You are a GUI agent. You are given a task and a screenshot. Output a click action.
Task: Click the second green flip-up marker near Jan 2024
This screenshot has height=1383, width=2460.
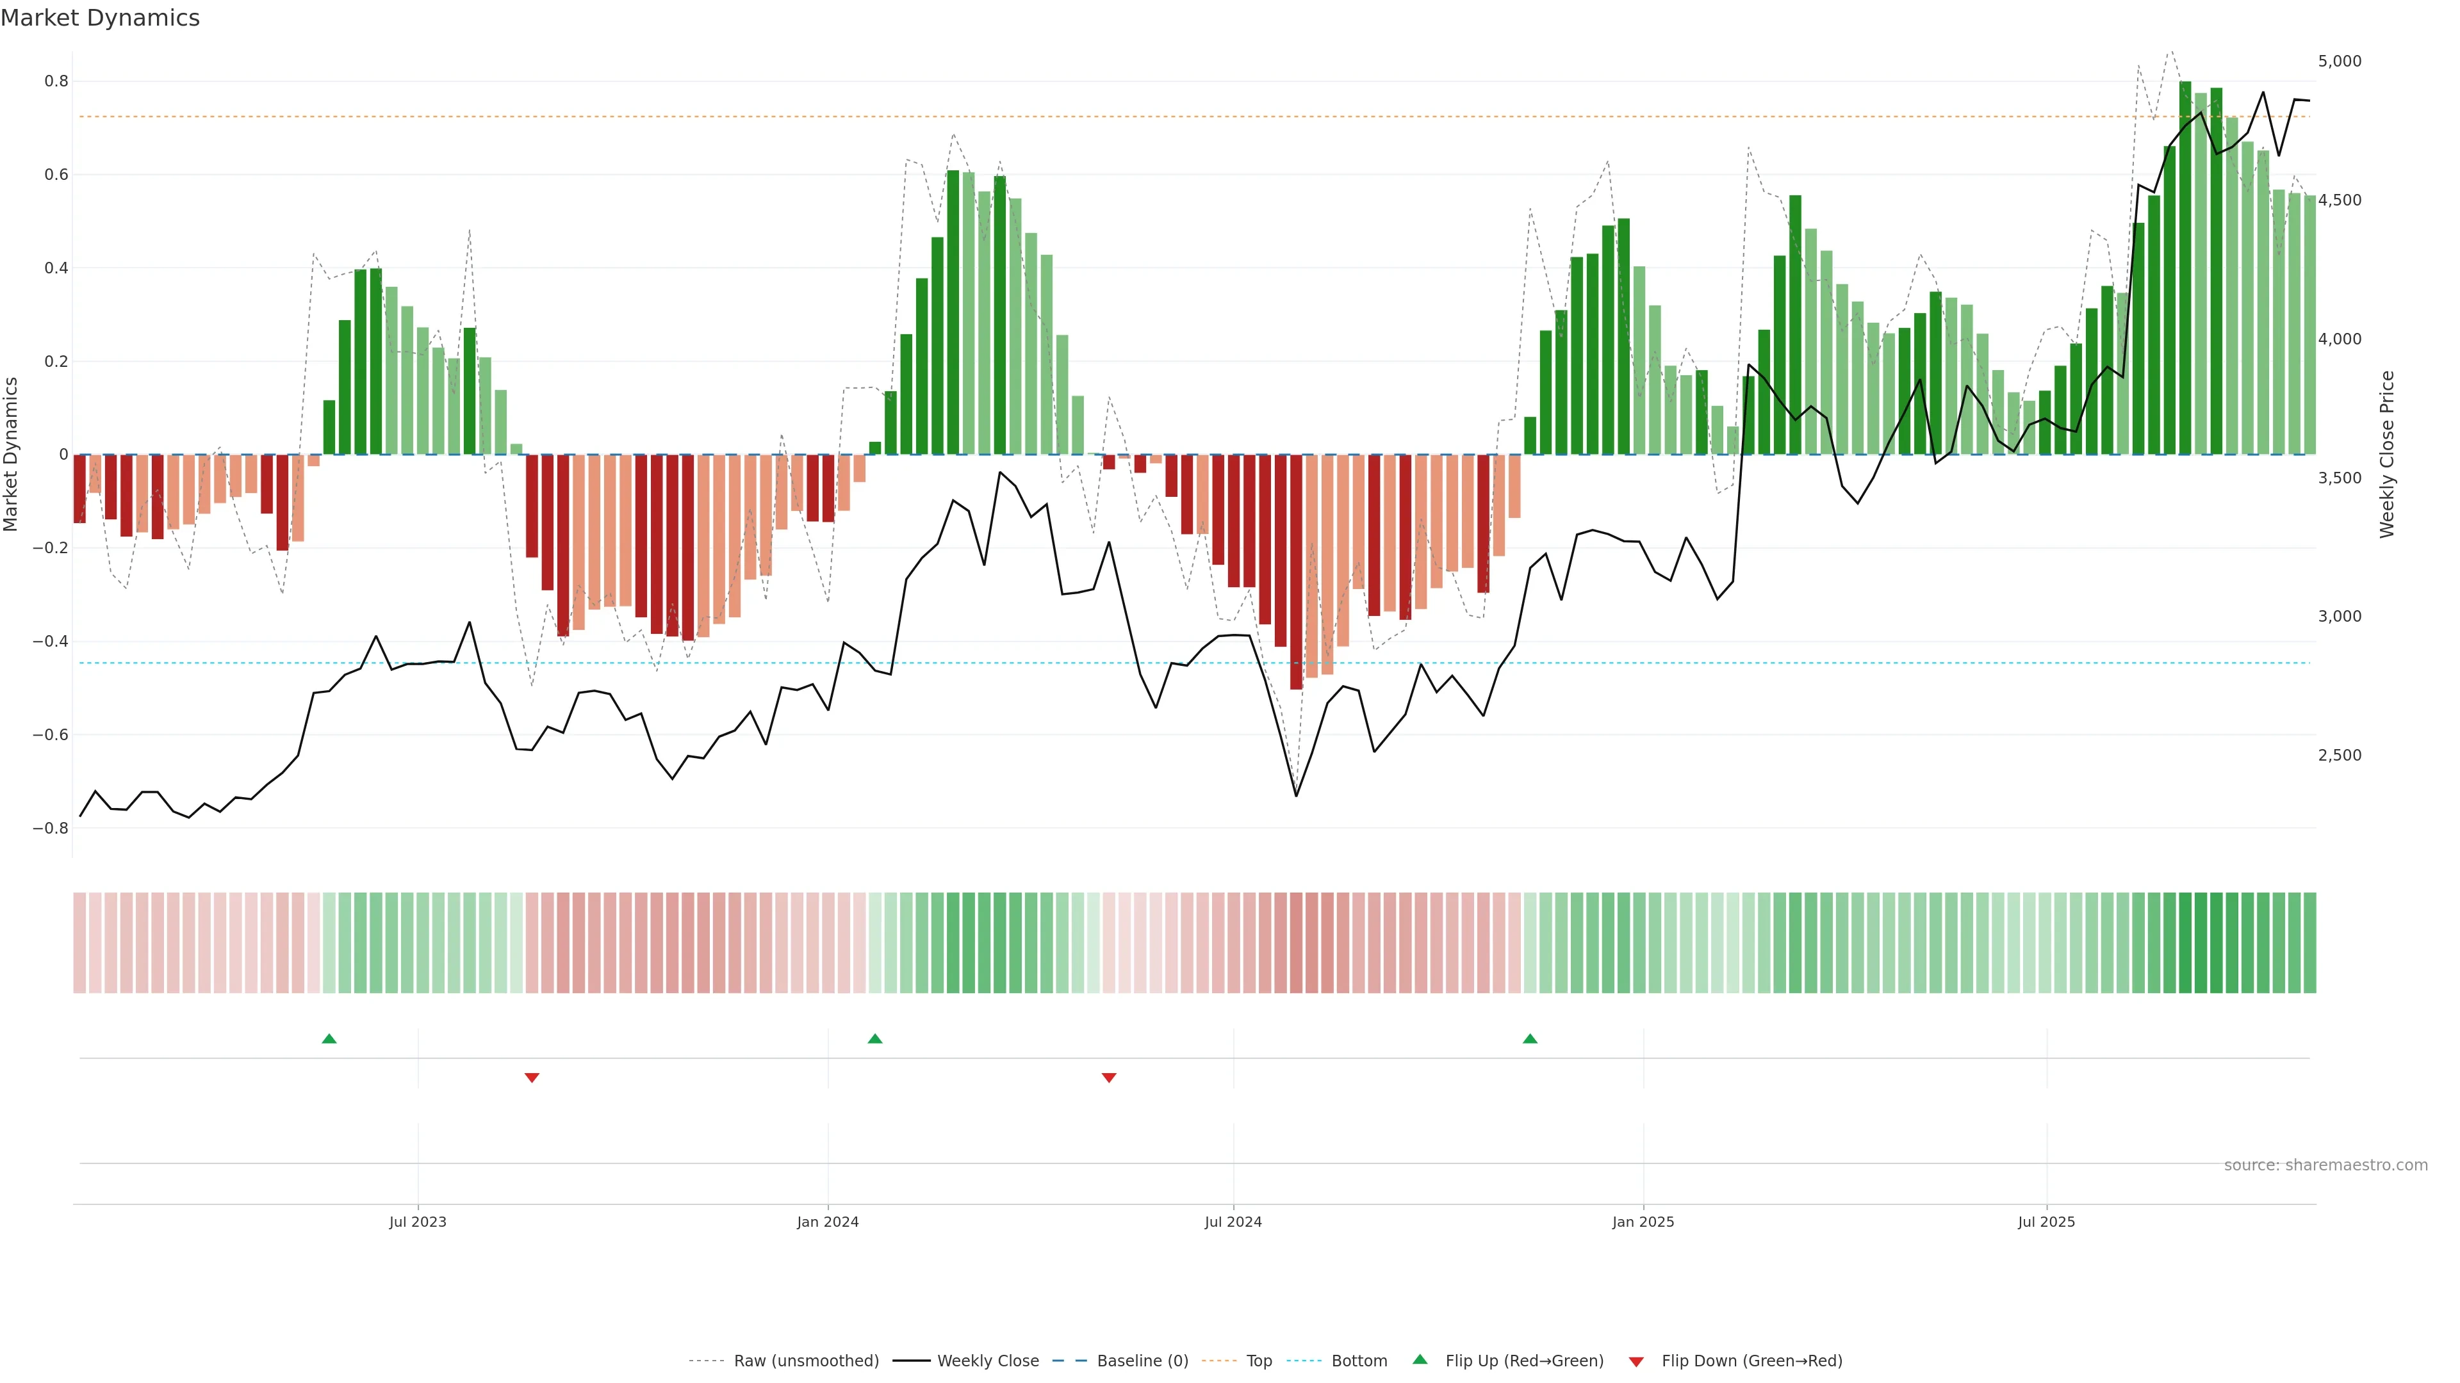874,1039
